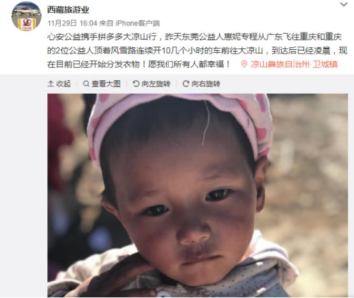Click the red location pin icon

244,64
